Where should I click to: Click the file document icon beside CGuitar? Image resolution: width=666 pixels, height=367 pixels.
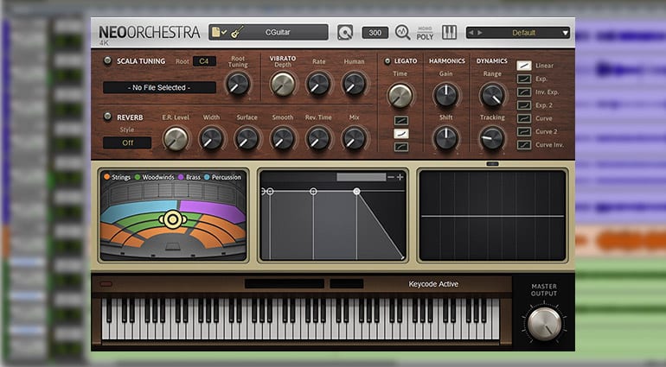(215, 32)
